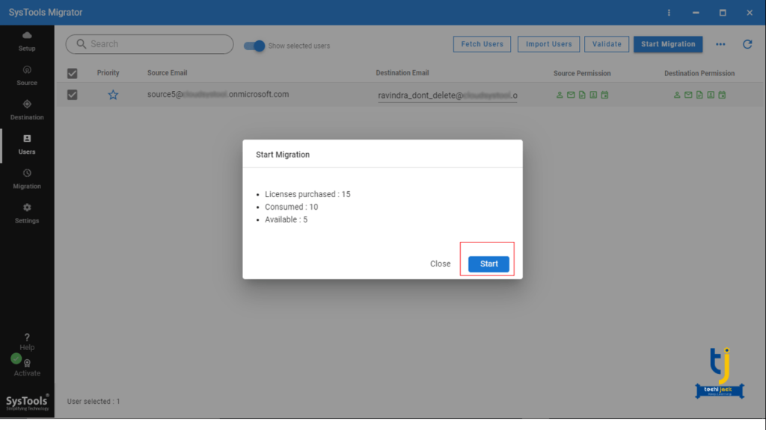The width and height of the screenshot is (766, 430).
Task: Open the title bar vertical dots menu
Action: click(x=669, y=13)
